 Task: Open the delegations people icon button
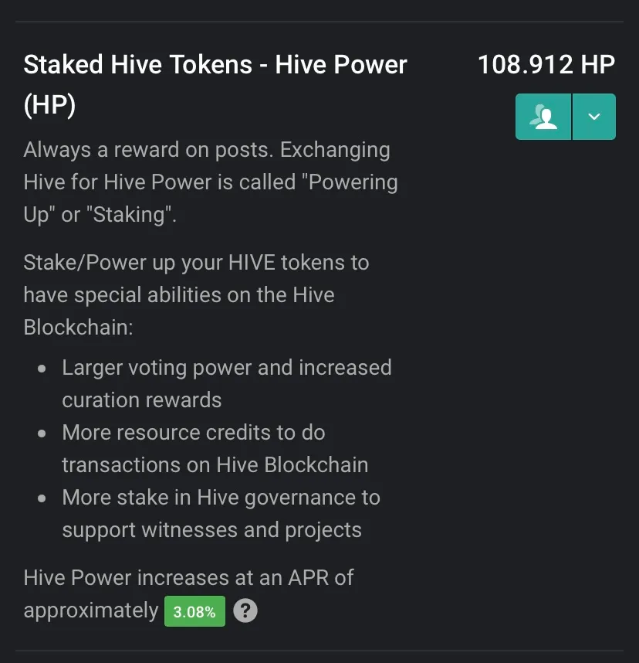[543, 117]
